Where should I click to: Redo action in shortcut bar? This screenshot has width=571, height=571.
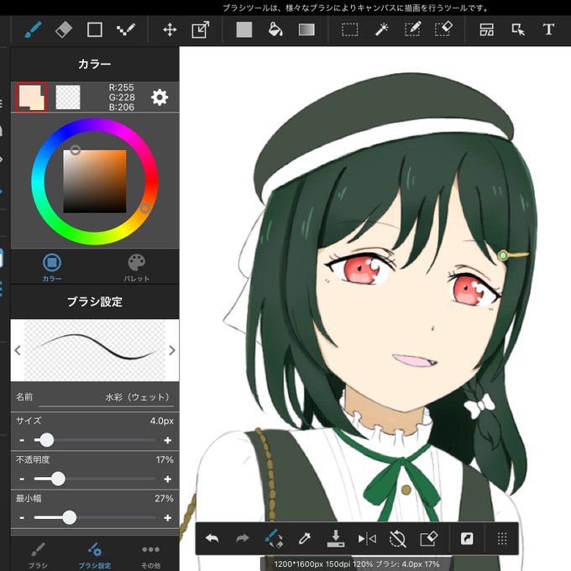[243, 538]
